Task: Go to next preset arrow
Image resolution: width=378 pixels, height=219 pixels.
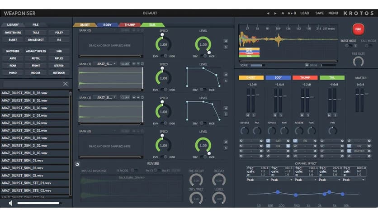Action: pyautogui.click(x=275, y=13)
